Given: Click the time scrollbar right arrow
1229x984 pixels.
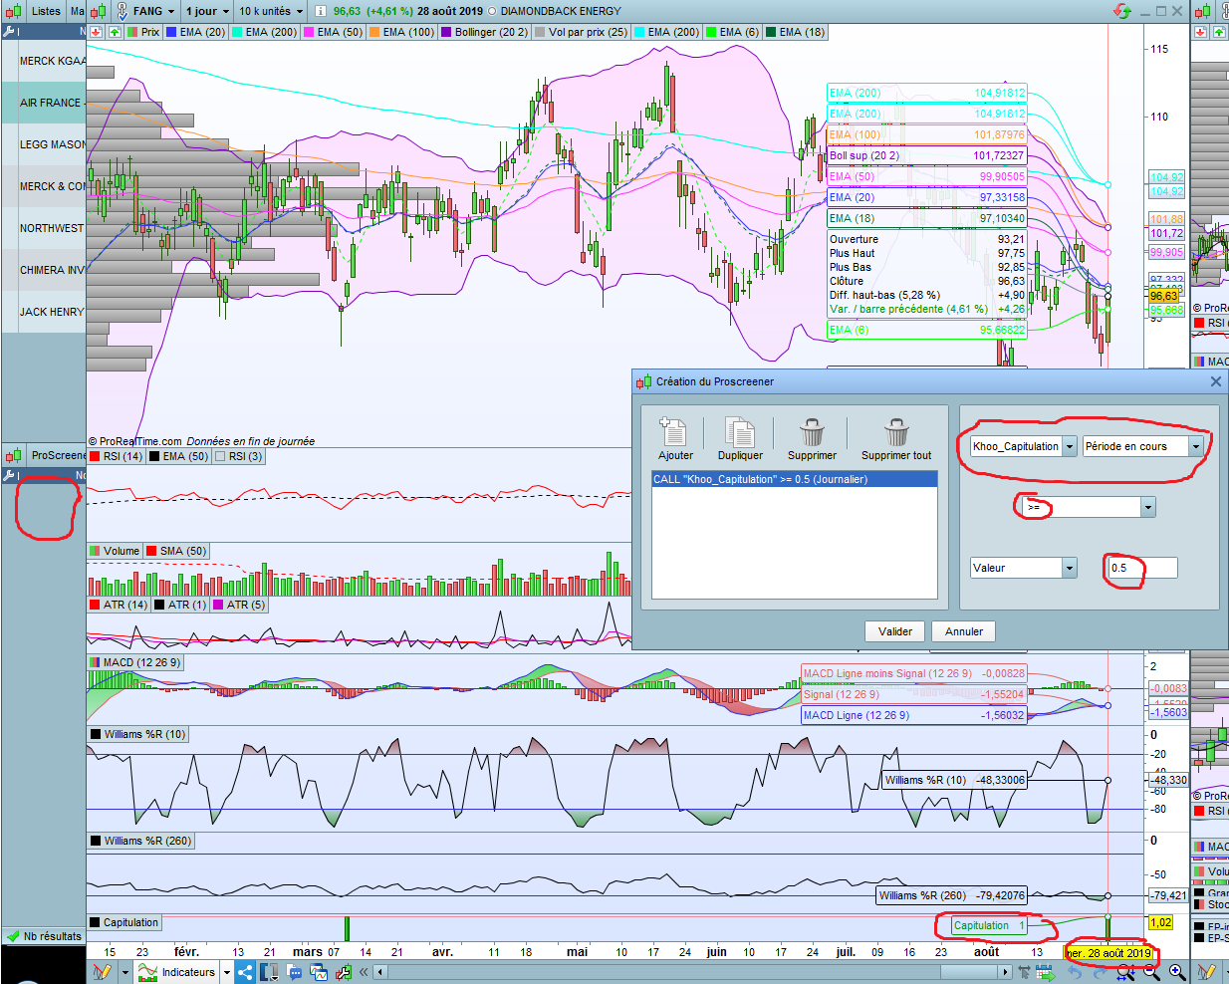Looking at the screenshot, I should 1005,971.
